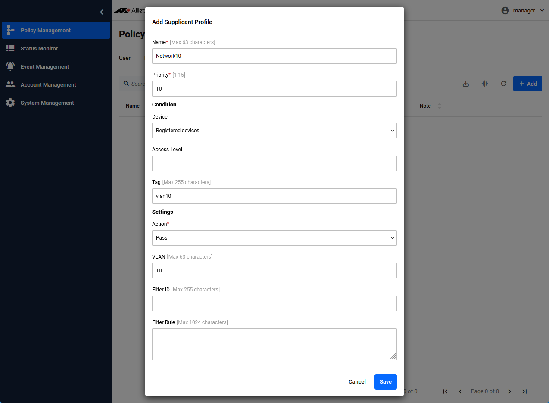Focus the Filter Rule text area

274,344
